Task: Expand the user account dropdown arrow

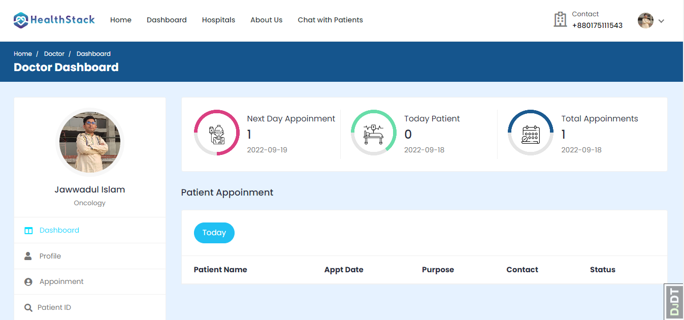Action: coord(661,21)
